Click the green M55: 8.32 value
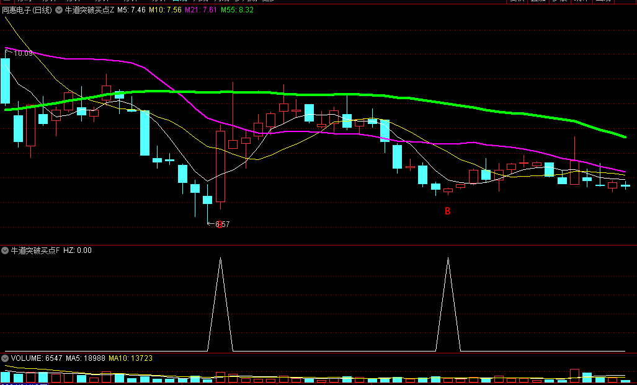 [238, 10]
